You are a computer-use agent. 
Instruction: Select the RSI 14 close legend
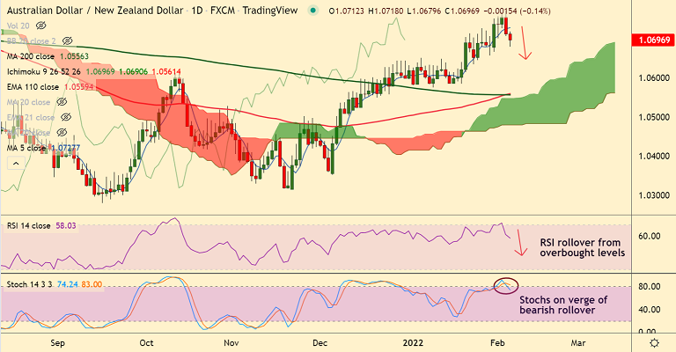click(x=28, y=226)
